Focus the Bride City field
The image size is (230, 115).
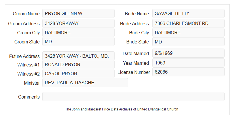pos(188,32)
